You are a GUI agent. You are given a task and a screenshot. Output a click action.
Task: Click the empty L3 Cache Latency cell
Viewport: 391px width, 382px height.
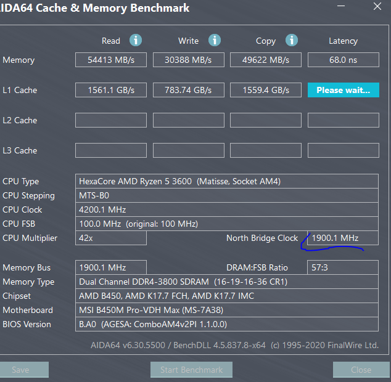344,150
